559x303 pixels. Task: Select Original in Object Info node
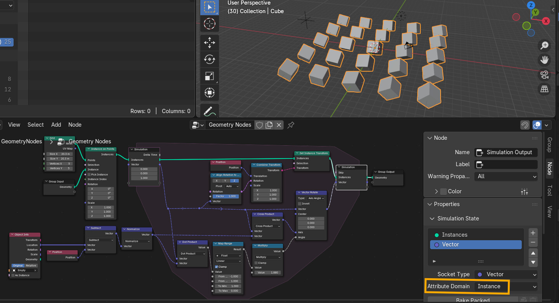click(18, 265)
